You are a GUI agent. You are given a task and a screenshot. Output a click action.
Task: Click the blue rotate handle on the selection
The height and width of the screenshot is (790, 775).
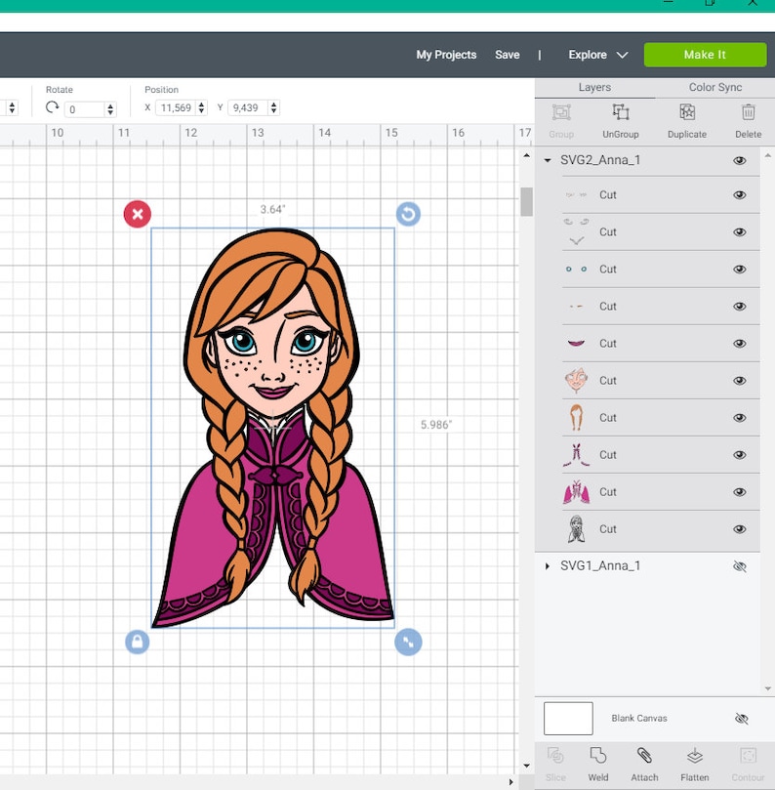coord(408,214)
